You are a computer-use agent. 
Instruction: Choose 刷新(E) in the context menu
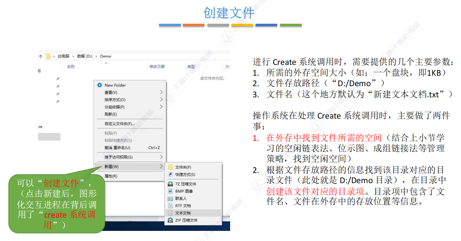tap(111, 114)
